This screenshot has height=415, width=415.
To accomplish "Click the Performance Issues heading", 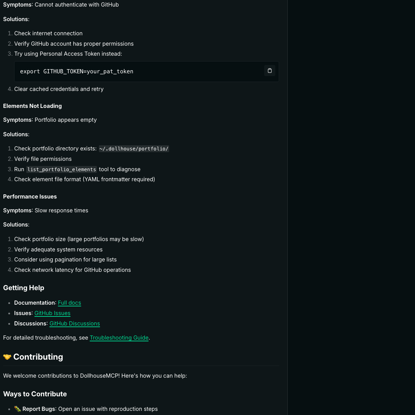I will click(30, 196).
